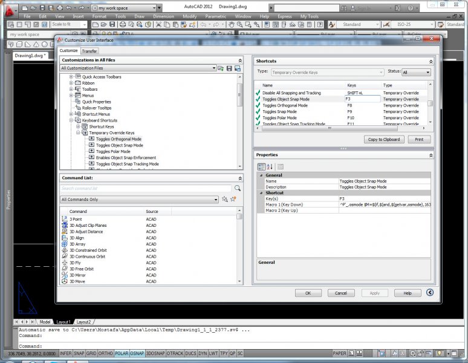Image resolution: width=468 pixels, height=363 pixels.
Task: Click Plot printer icon in quick access toolbar
Action: pos(60,8)
